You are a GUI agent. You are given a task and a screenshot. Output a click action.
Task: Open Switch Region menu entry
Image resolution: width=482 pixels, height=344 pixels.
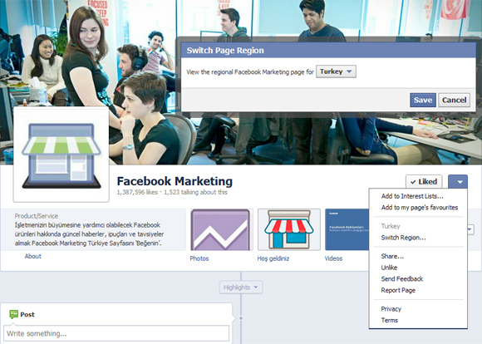pos(403,238)
